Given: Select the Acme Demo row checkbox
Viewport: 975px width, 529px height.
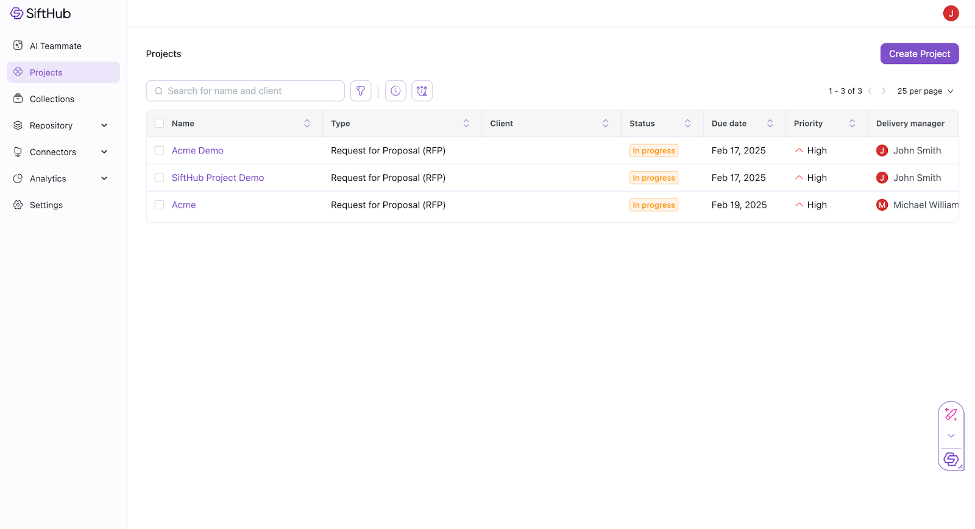Looking at the screenshot, I should click(x=159, y=150).
